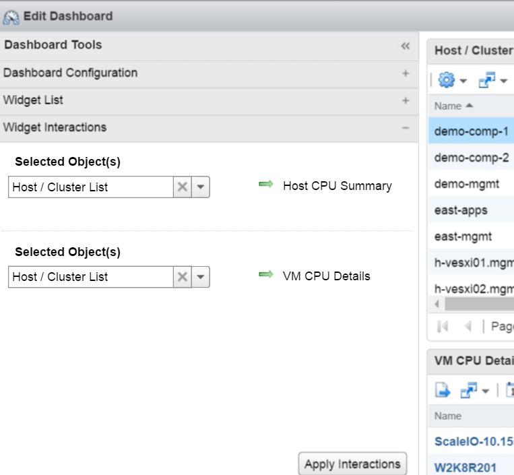Open the dropdown for Host CPU Summary source
This screenshot has width=514, height=475.
[201, 187]
